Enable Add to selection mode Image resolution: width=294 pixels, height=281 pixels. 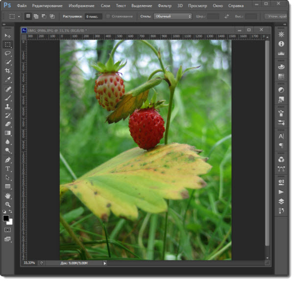pyautogui.click(x=36, y=16)
